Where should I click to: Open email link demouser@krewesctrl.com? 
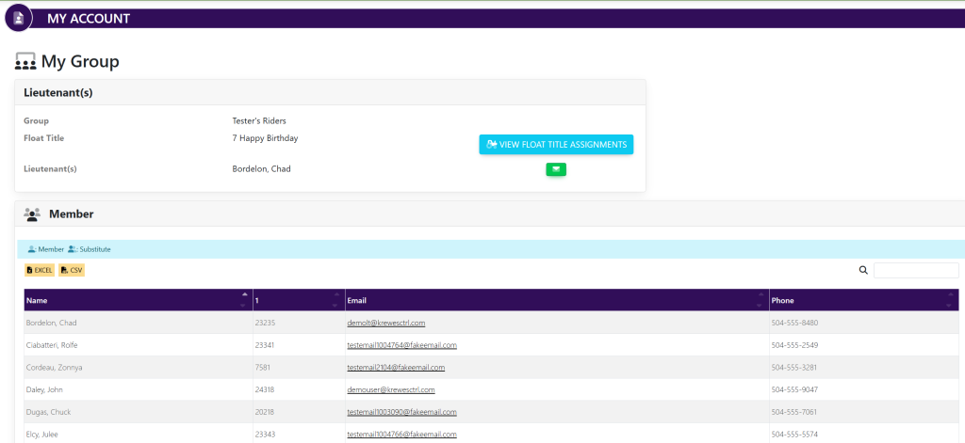click(x=390, y=389)
